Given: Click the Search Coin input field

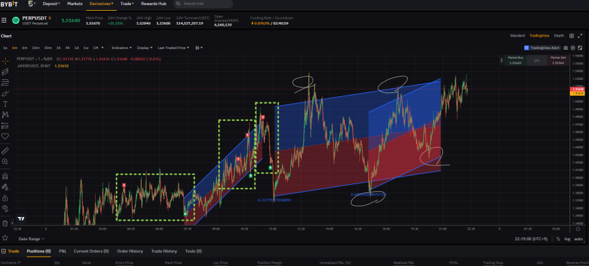Looking at the screenshot, I should pyautogui.click(x=203, y=4).
